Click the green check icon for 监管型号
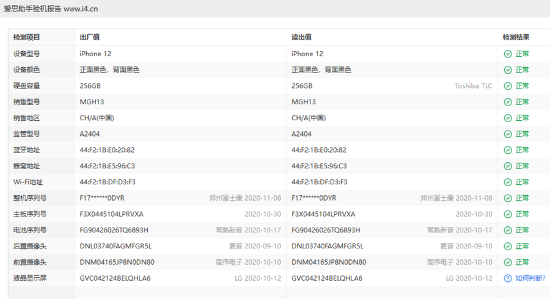The image size is (550, 299). (x=508, y=134)
